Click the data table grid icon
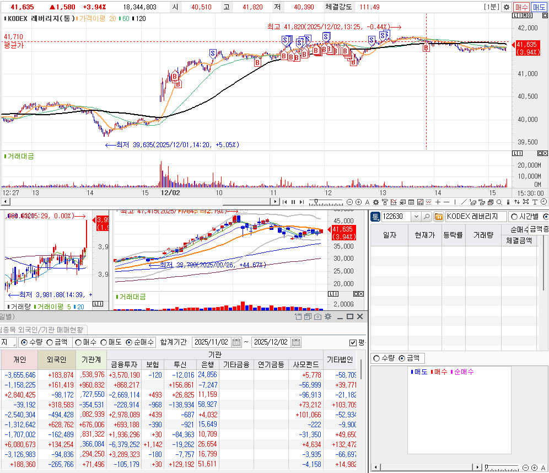The image size is (549, 473). coord(411,202)
